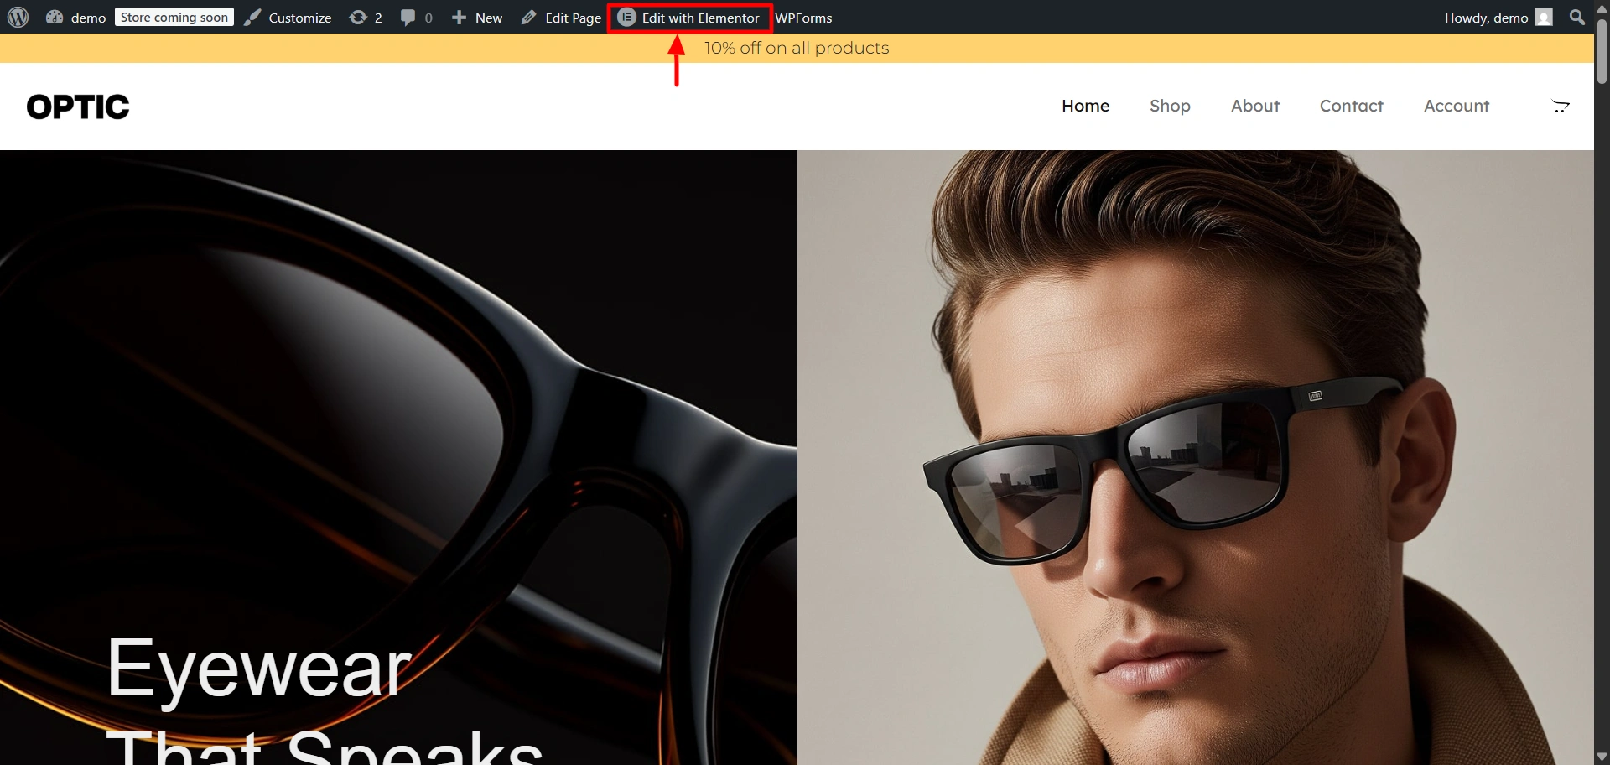Open the Howdy, demo account menu
Image resolution: width=1610 pixels, height=765 pixels.
[x=1498, y=17]
